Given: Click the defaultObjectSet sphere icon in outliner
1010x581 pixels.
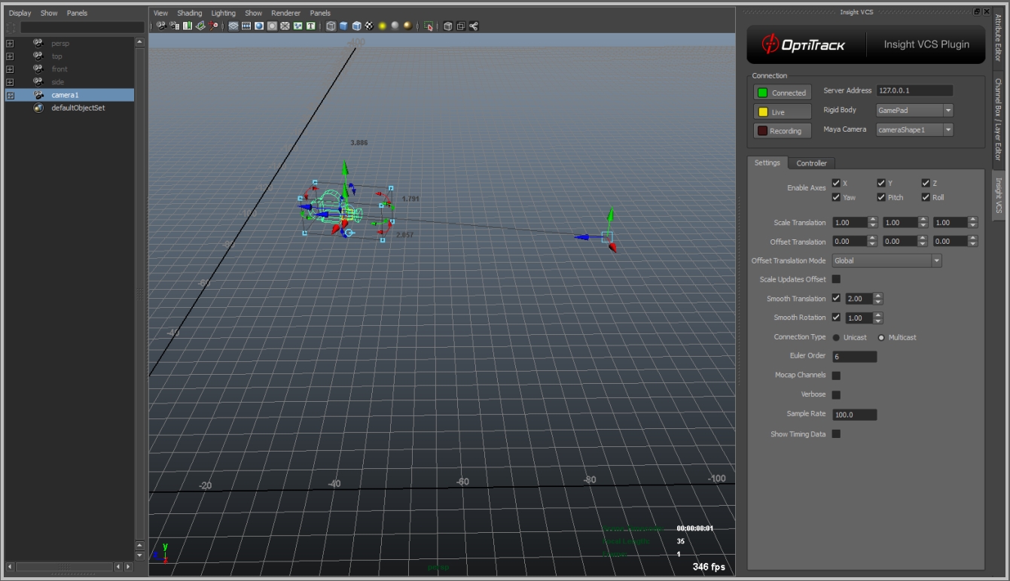Looking at the screenshot, I should click(38, 108).
